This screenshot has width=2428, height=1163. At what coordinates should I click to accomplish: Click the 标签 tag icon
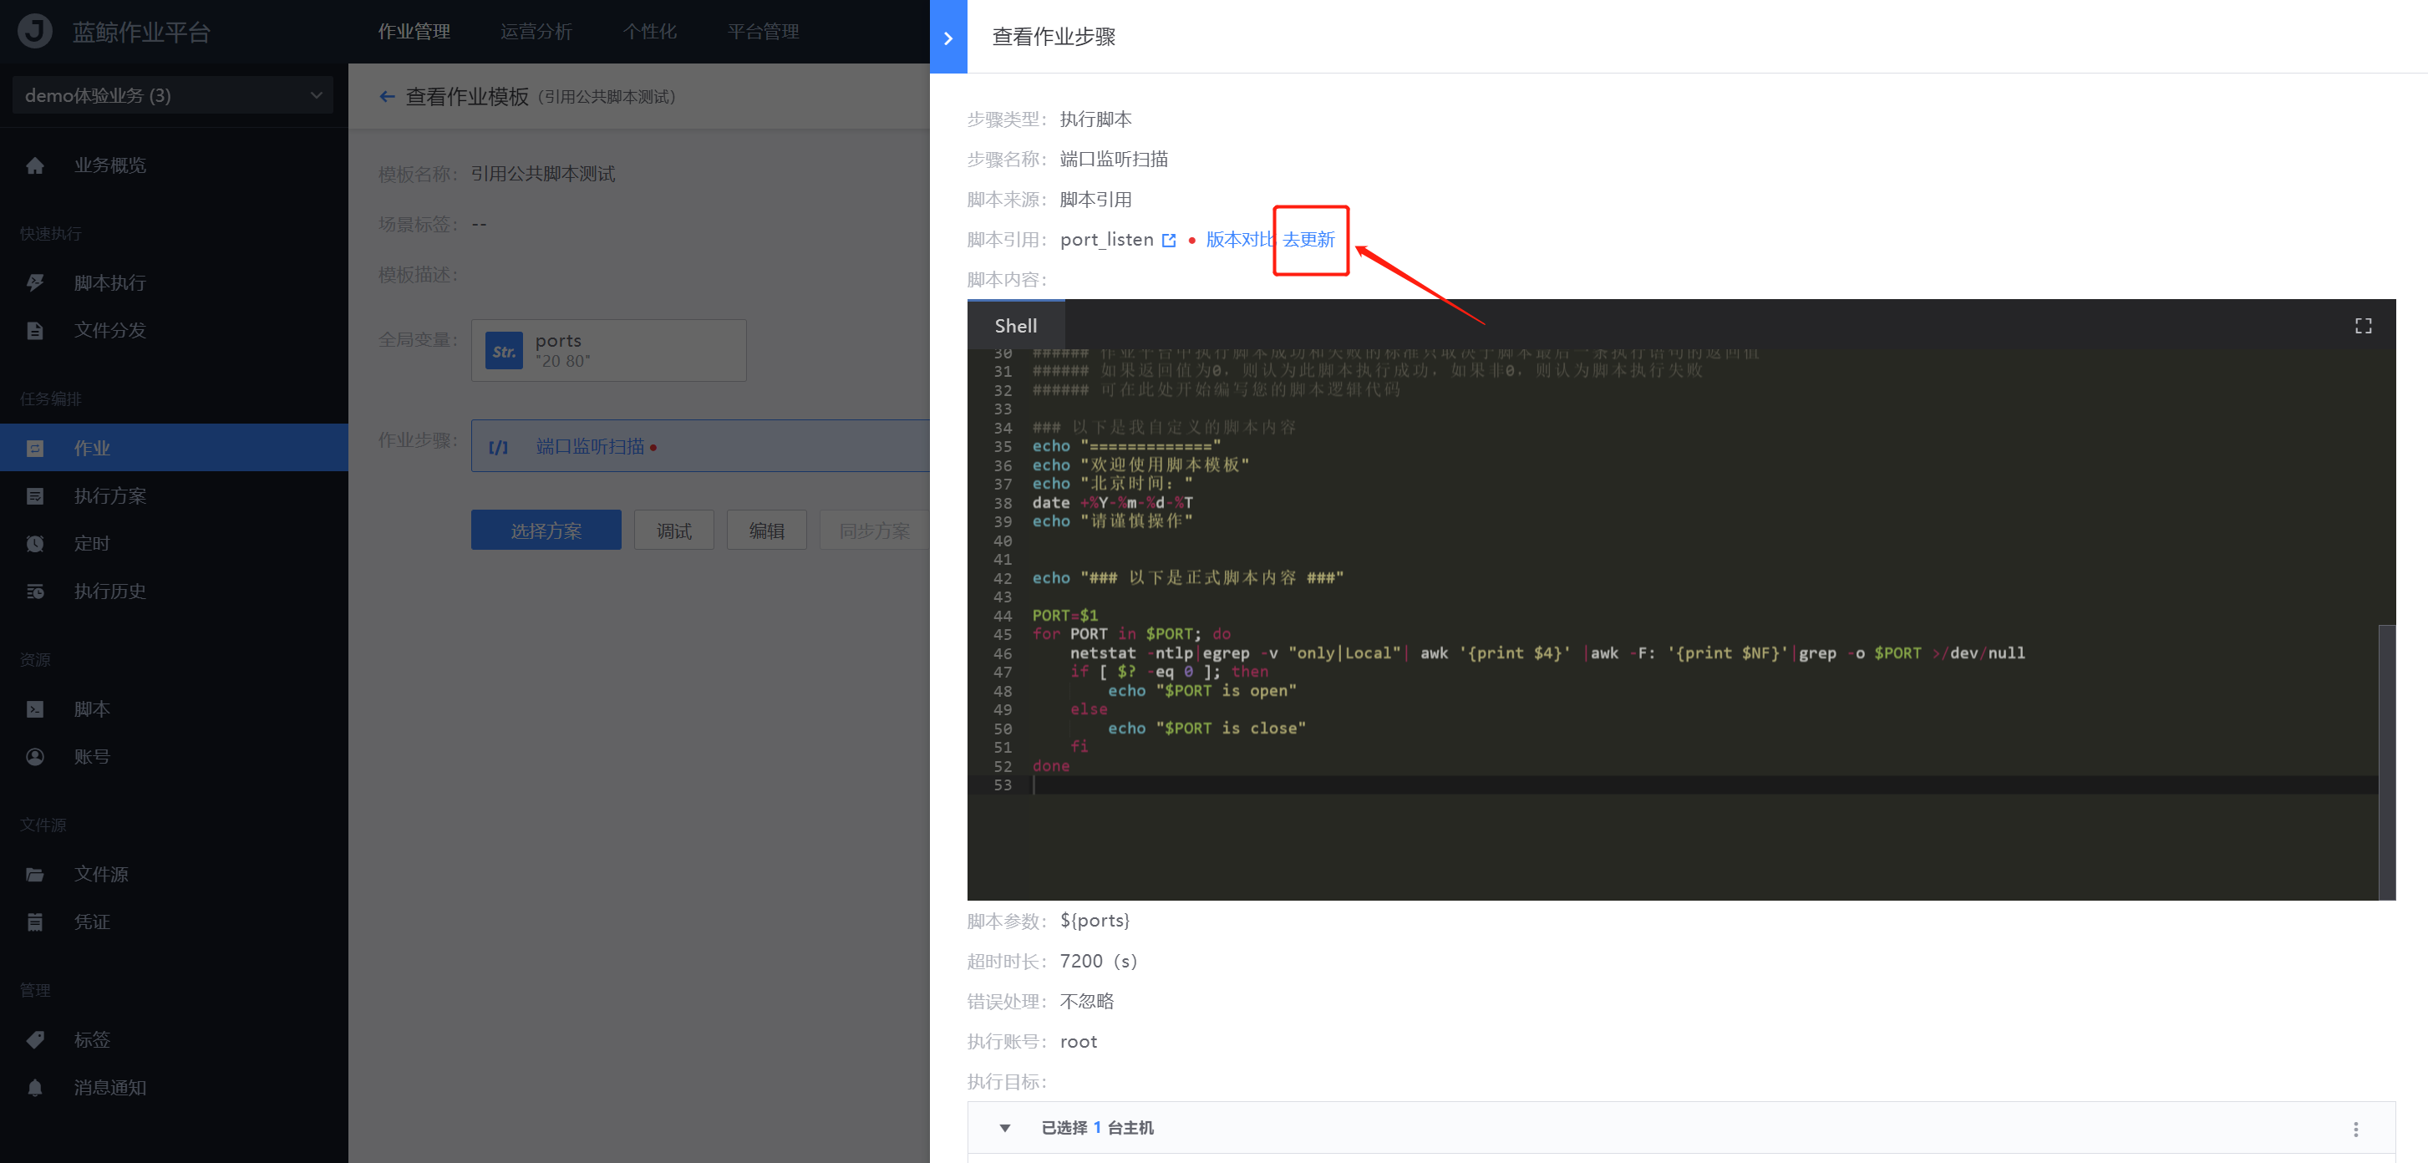[35, 1039]
